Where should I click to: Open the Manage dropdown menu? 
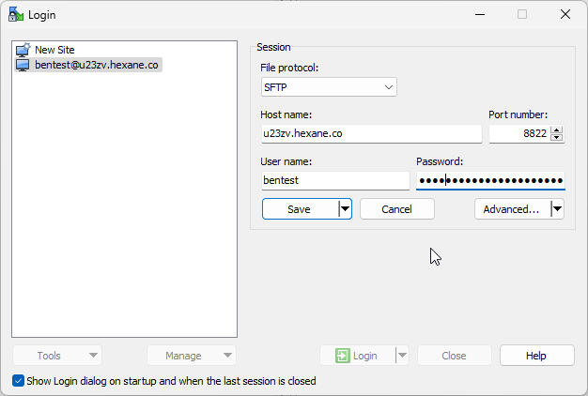(192, 356)
